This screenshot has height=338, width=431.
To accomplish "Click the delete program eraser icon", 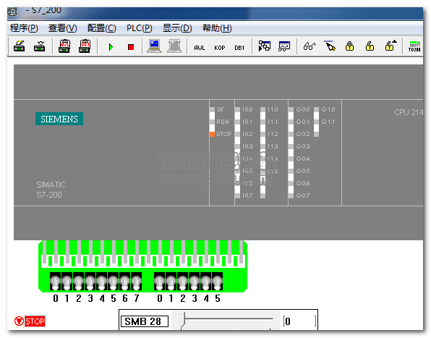I will [20, 46].
